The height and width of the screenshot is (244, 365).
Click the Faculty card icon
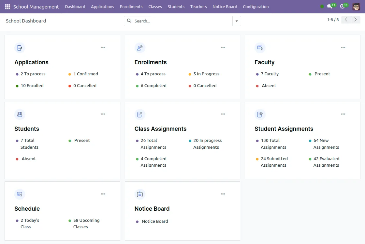pos(260,48)
